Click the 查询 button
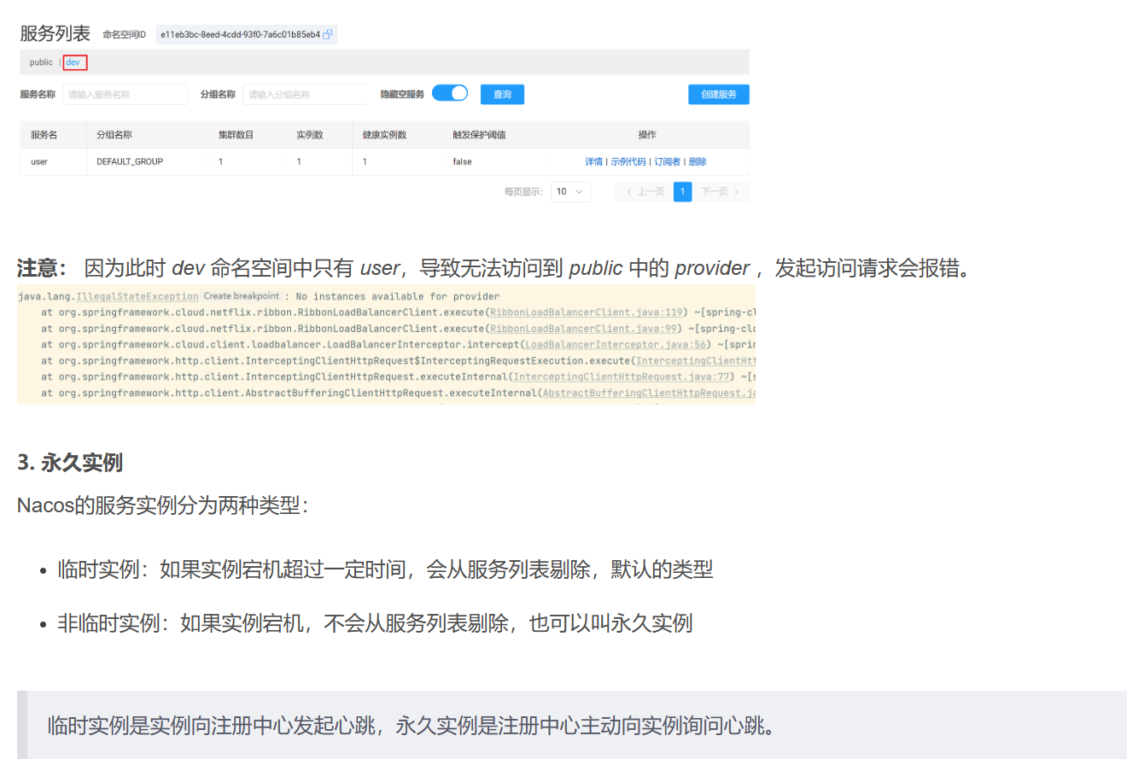Screen dimensions: 1127x759 coord(502,95)
